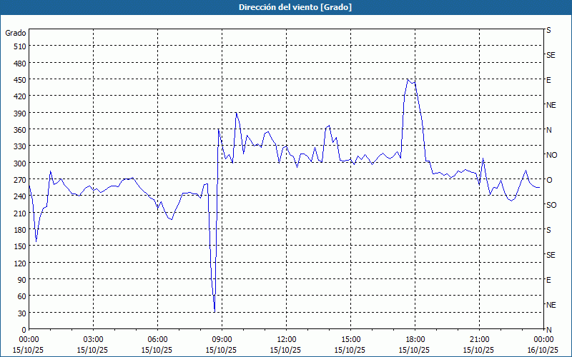Click the wind line peak near 18:00
Viewport: 572px width, 357px height.
pos(408,79)
